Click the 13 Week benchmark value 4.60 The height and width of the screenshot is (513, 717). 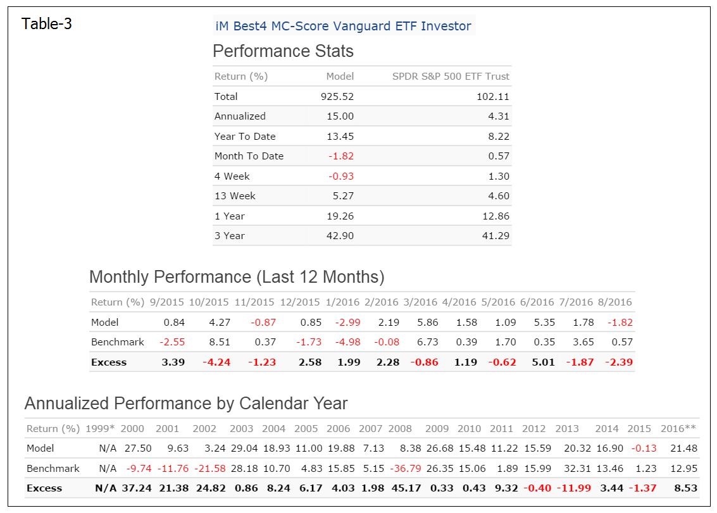[499, 195]
